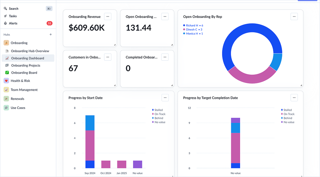The image size is (320, 177).
Task: Click the Renewals hub icon
Action: [6, 99]
